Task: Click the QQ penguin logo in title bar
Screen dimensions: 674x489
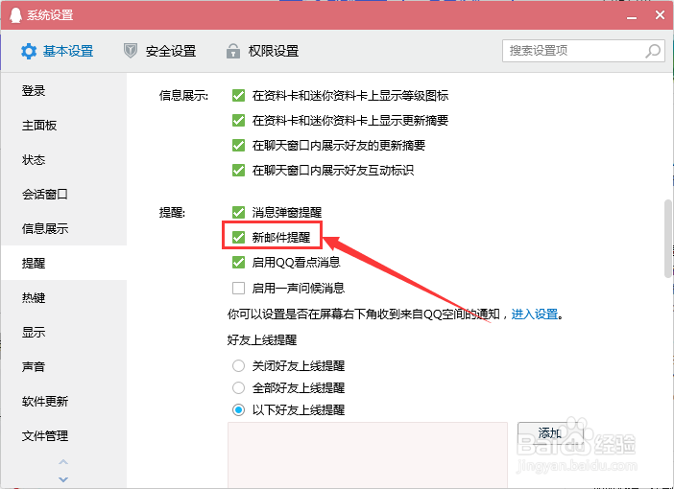Action: (x=16, y=15)
